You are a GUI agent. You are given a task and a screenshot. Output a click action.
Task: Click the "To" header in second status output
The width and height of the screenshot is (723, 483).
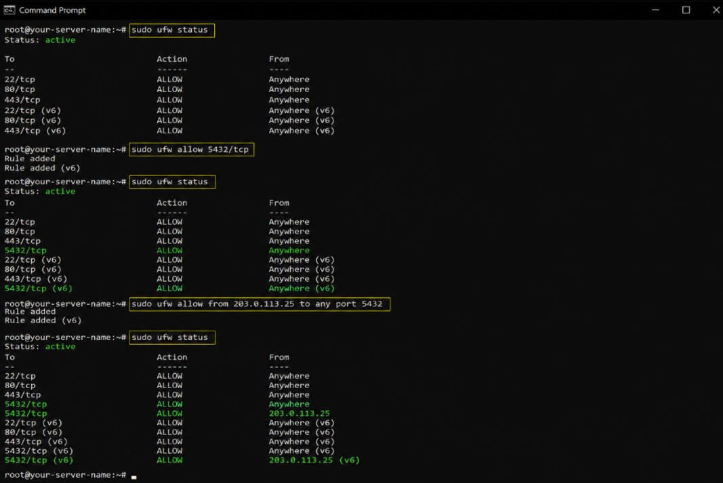point(9,203)
